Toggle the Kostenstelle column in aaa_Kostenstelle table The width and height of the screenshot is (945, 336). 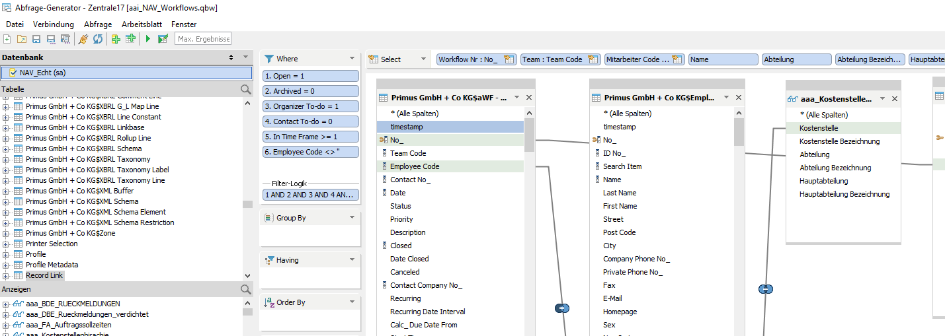(x=819, y=128)
